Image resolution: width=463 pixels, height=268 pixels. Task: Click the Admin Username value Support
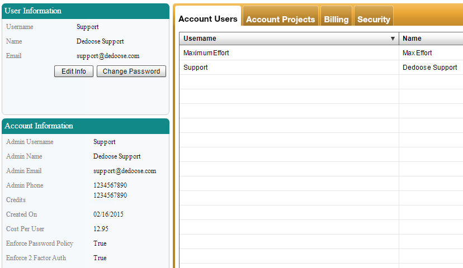(104, 142)
